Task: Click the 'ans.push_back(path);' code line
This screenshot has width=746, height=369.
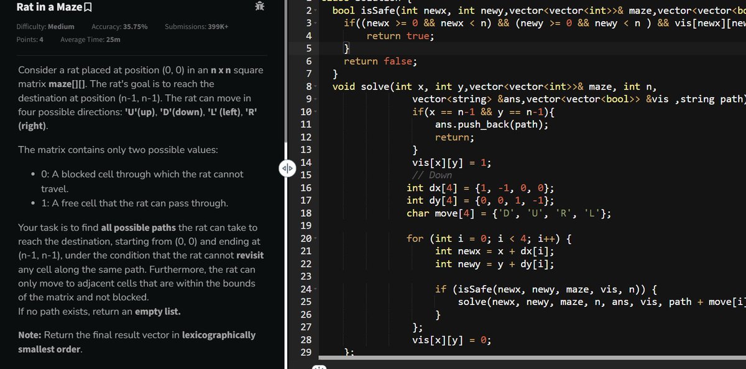Action: tap(492, 125)
